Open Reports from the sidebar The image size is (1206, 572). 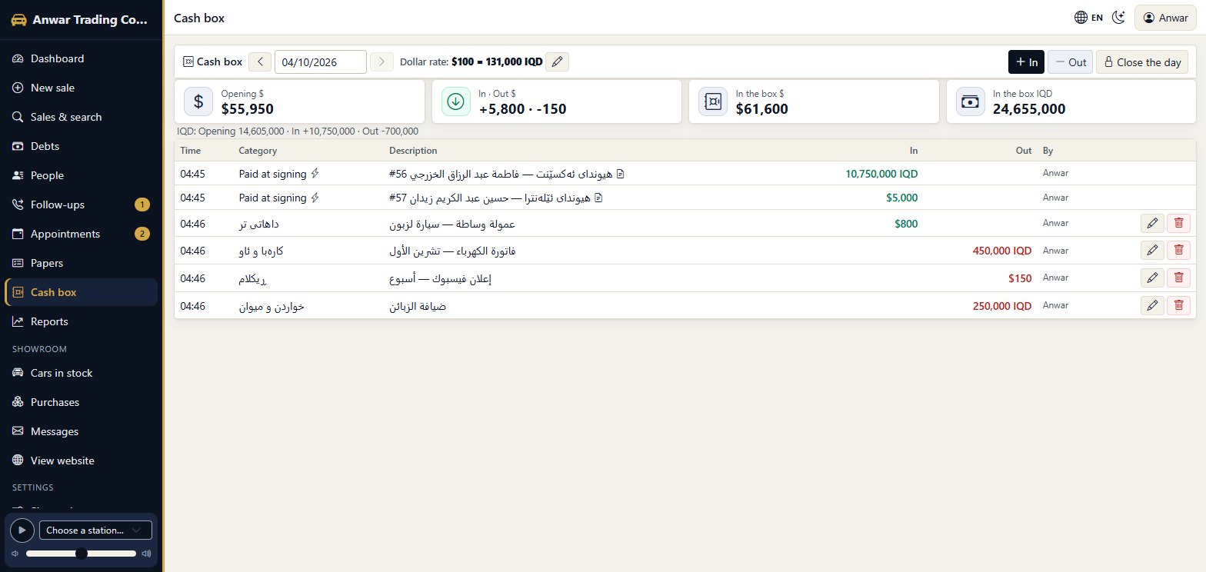click(82, 321)
